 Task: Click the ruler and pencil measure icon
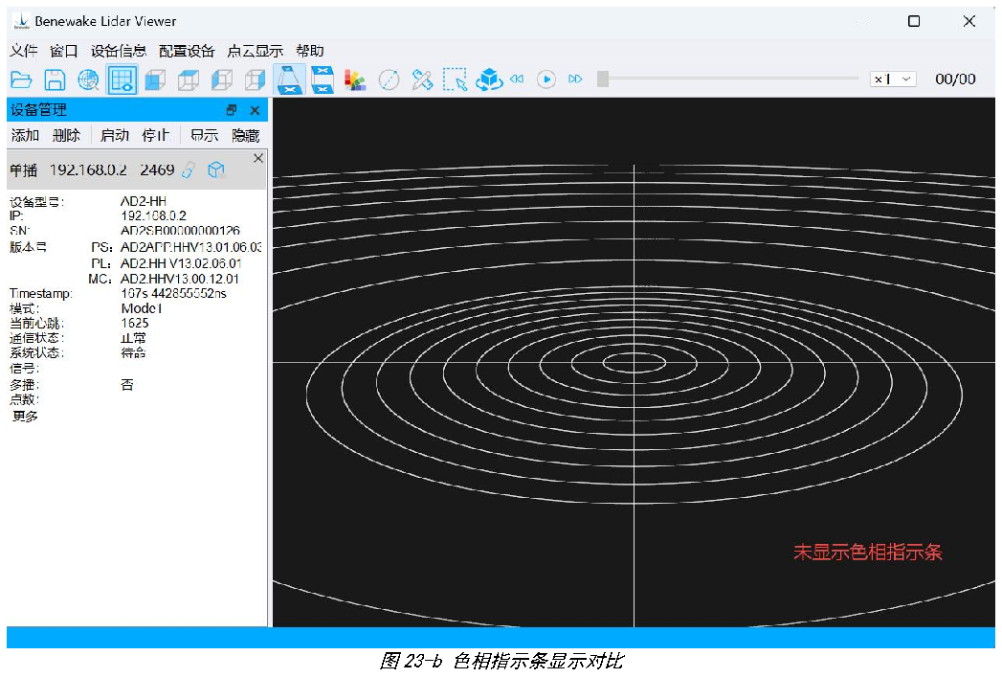pyautogui.click(x=422, y=79)
